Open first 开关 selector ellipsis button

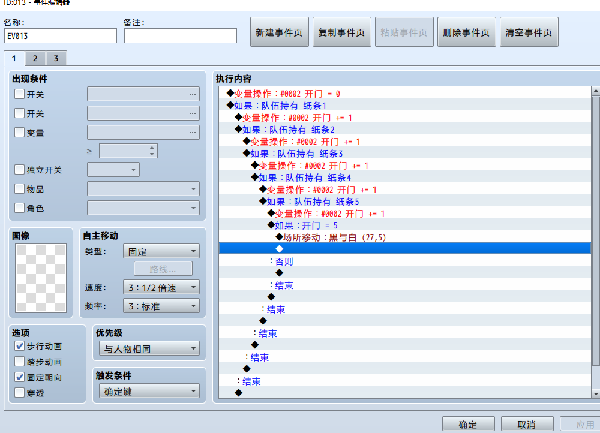pos(192,94)
